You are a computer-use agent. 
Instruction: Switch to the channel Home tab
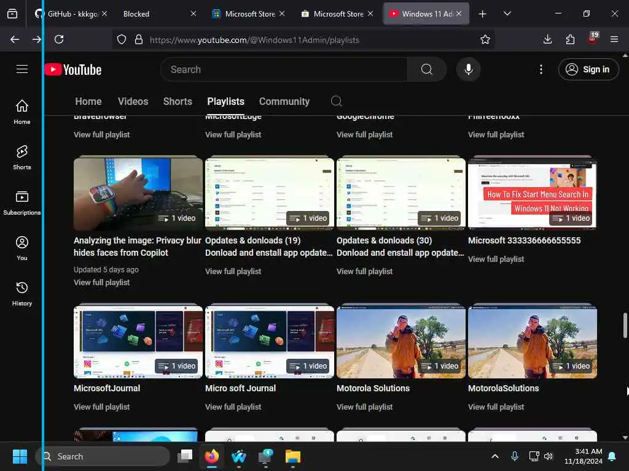[x=88, y=101]
